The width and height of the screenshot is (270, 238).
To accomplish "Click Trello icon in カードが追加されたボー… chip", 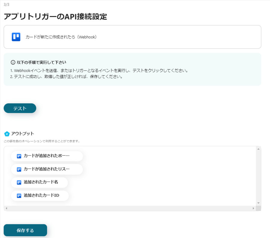I will pyautogui.click(x=19, y=156).
